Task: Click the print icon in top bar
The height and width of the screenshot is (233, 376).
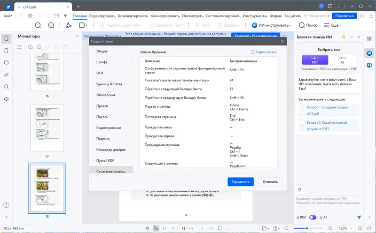Action: [x=30, y=16]
